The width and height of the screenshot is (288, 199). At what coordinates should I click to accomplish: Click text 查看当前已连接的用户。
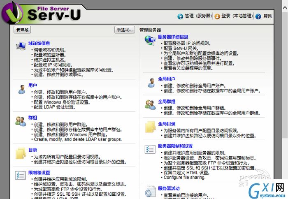[186, 195]
